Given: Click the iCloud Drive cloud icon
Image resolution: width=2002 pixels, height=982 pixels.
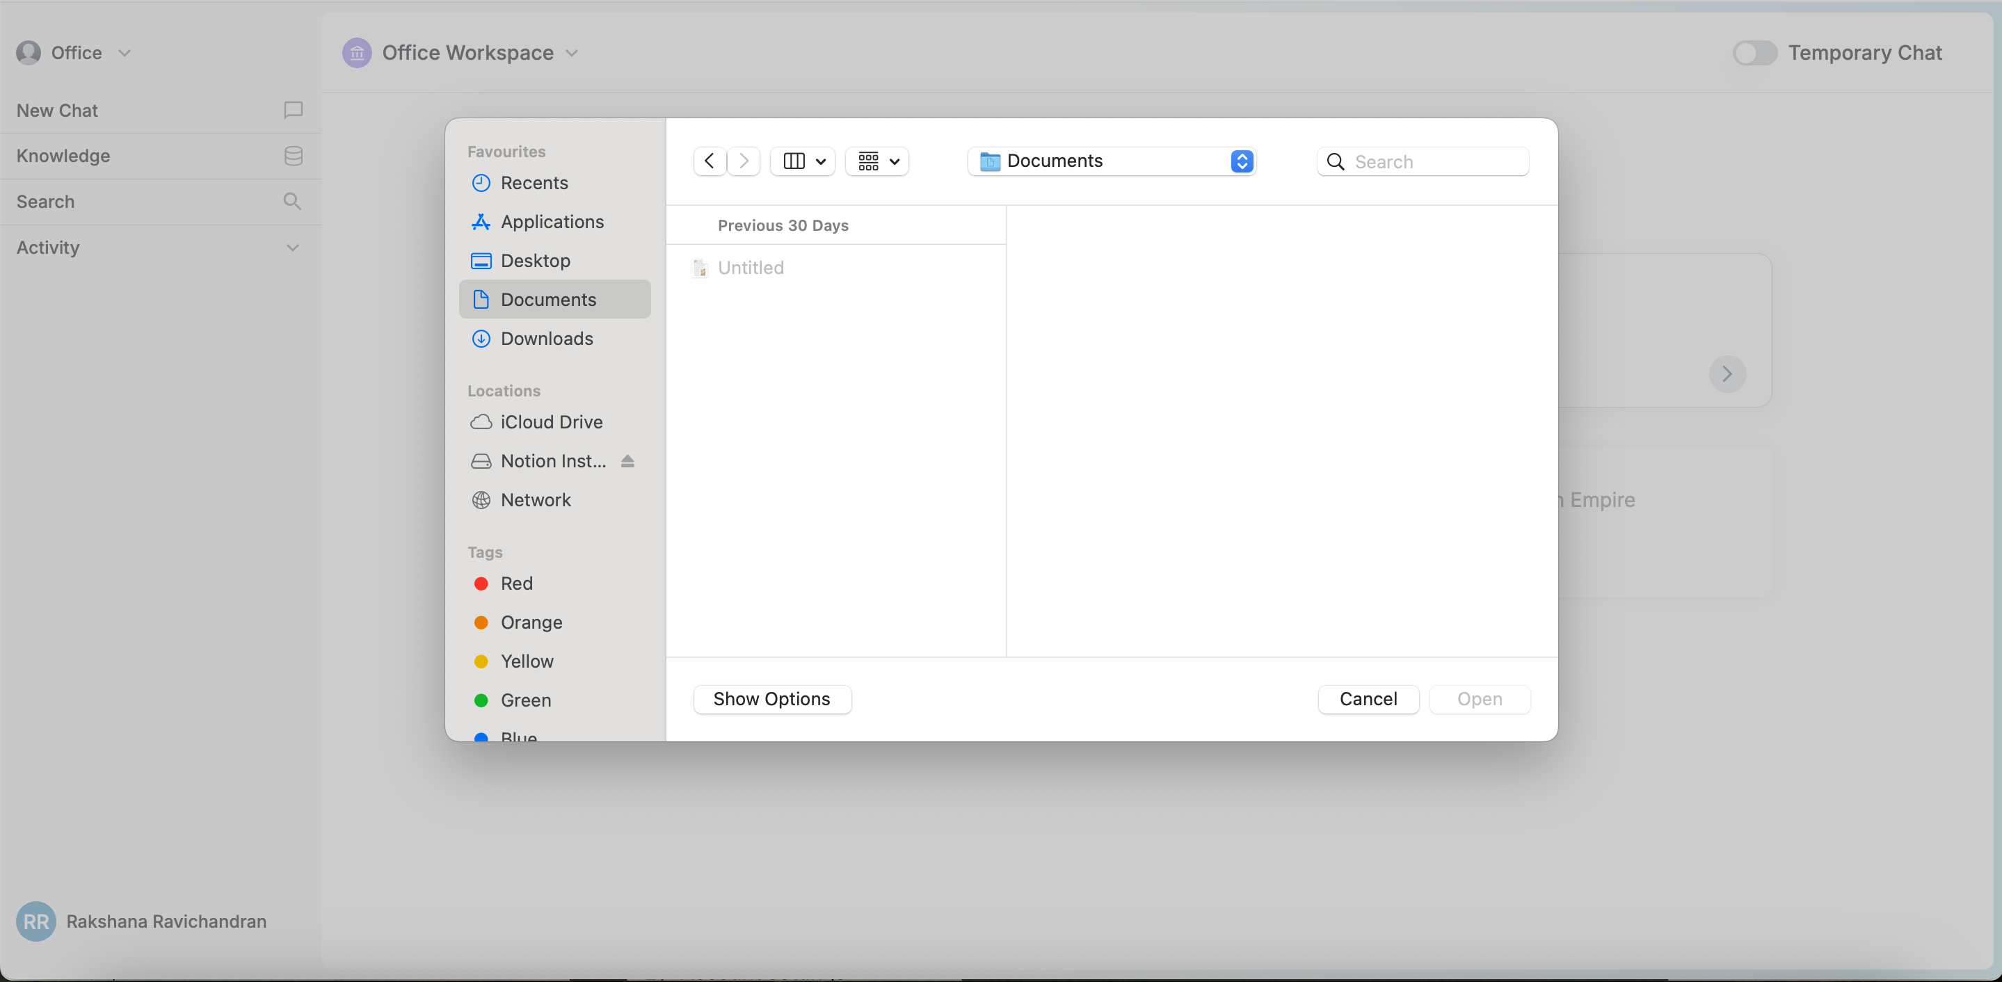Looking at the screenshot, I should pyautogui.click(x=481, y=422).
